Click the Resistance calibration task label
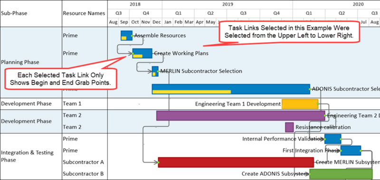Screen dimensions: 380x180 pos(323,127)
